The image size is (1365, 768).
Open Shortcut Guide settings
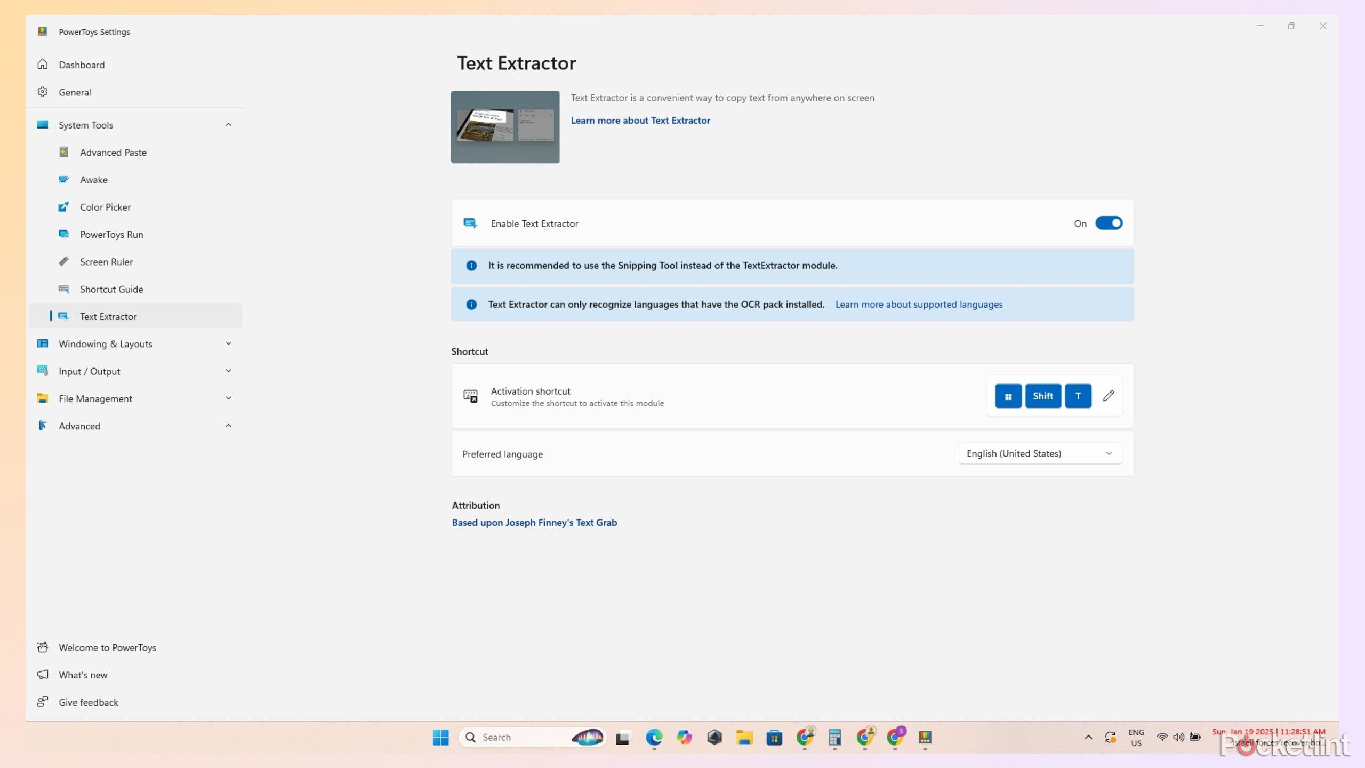coord(135,289)
